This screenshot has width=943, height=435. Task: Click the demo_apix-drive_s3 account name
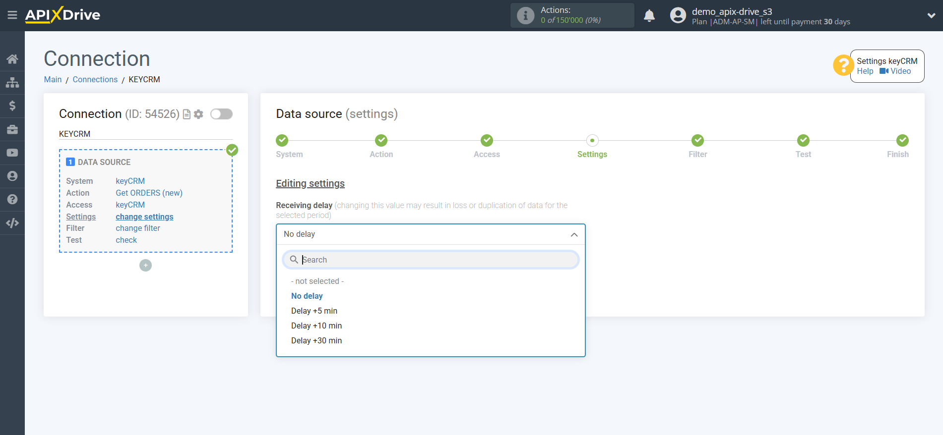click(x=732, y=11)
